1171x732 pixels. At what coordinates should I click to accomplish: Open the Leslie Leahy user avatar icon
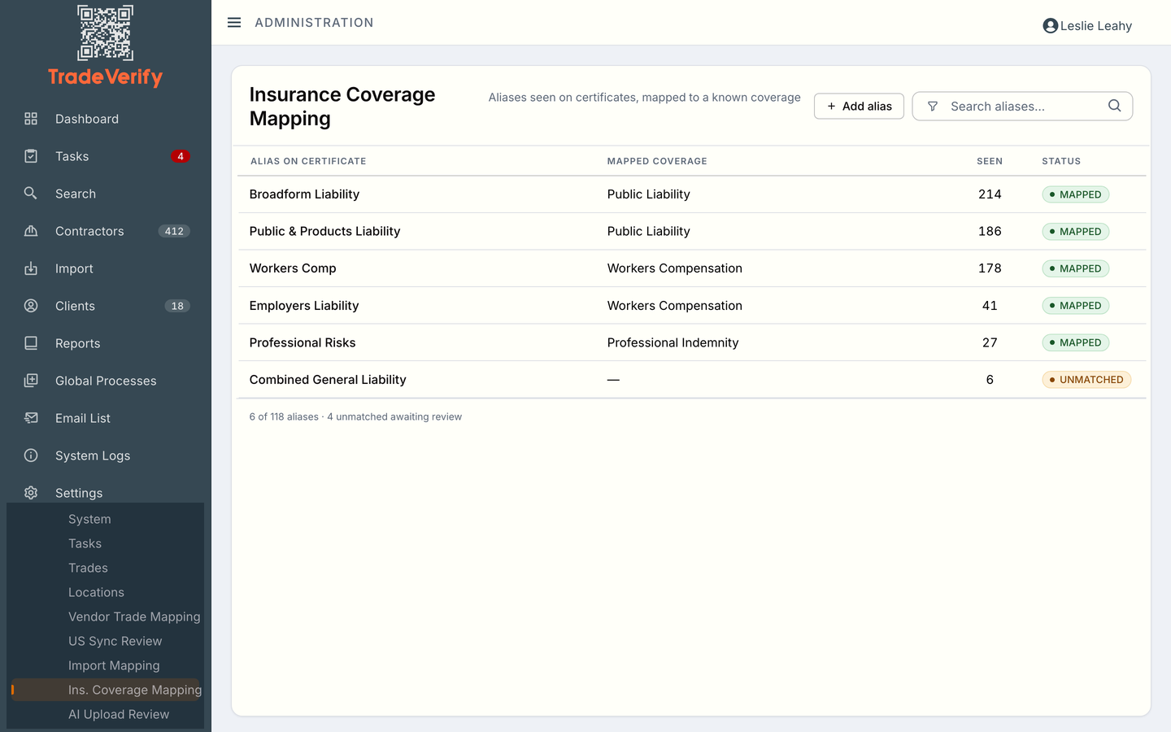[1050, 26]
